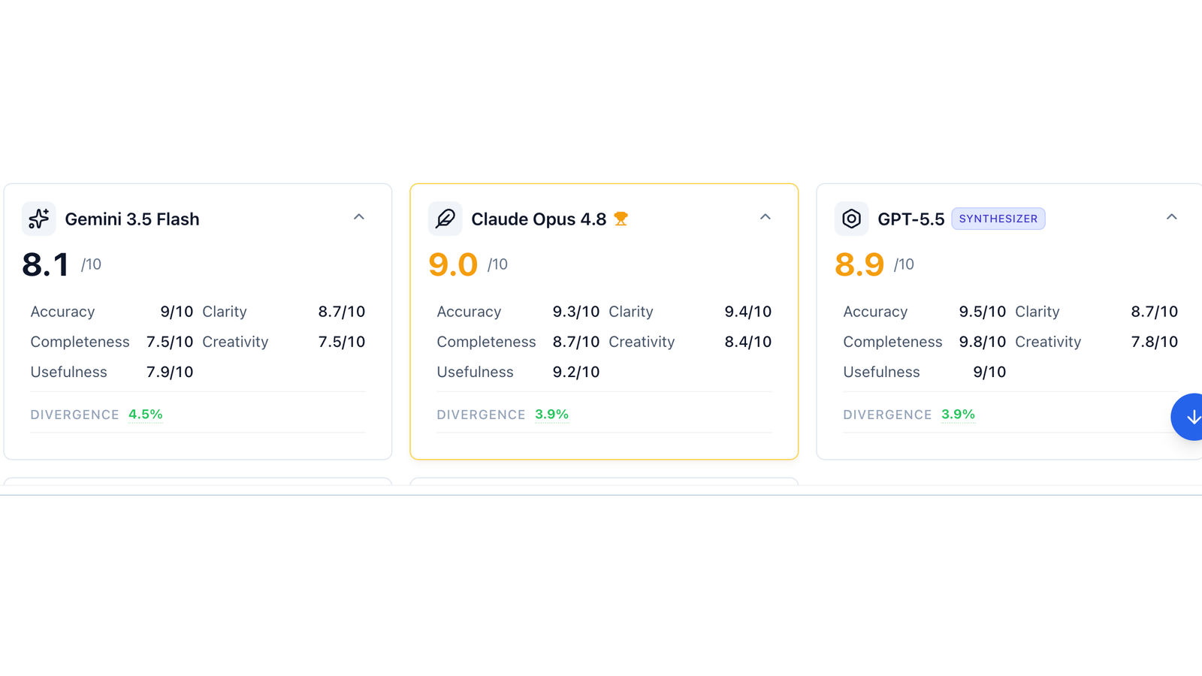Select the Gemini 3.5 Flash title
The image size is (1202, 676).
tap(132, 219)
